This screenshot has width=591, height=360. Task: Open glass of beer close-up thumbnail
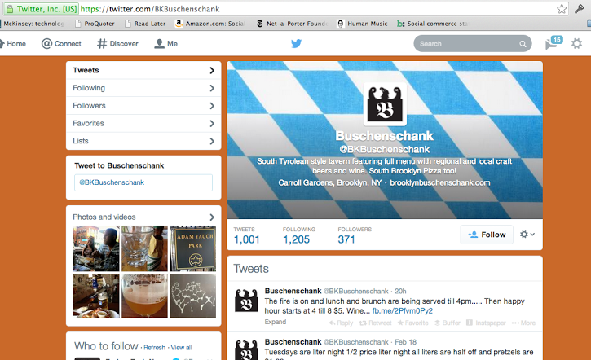click(145, 296)
